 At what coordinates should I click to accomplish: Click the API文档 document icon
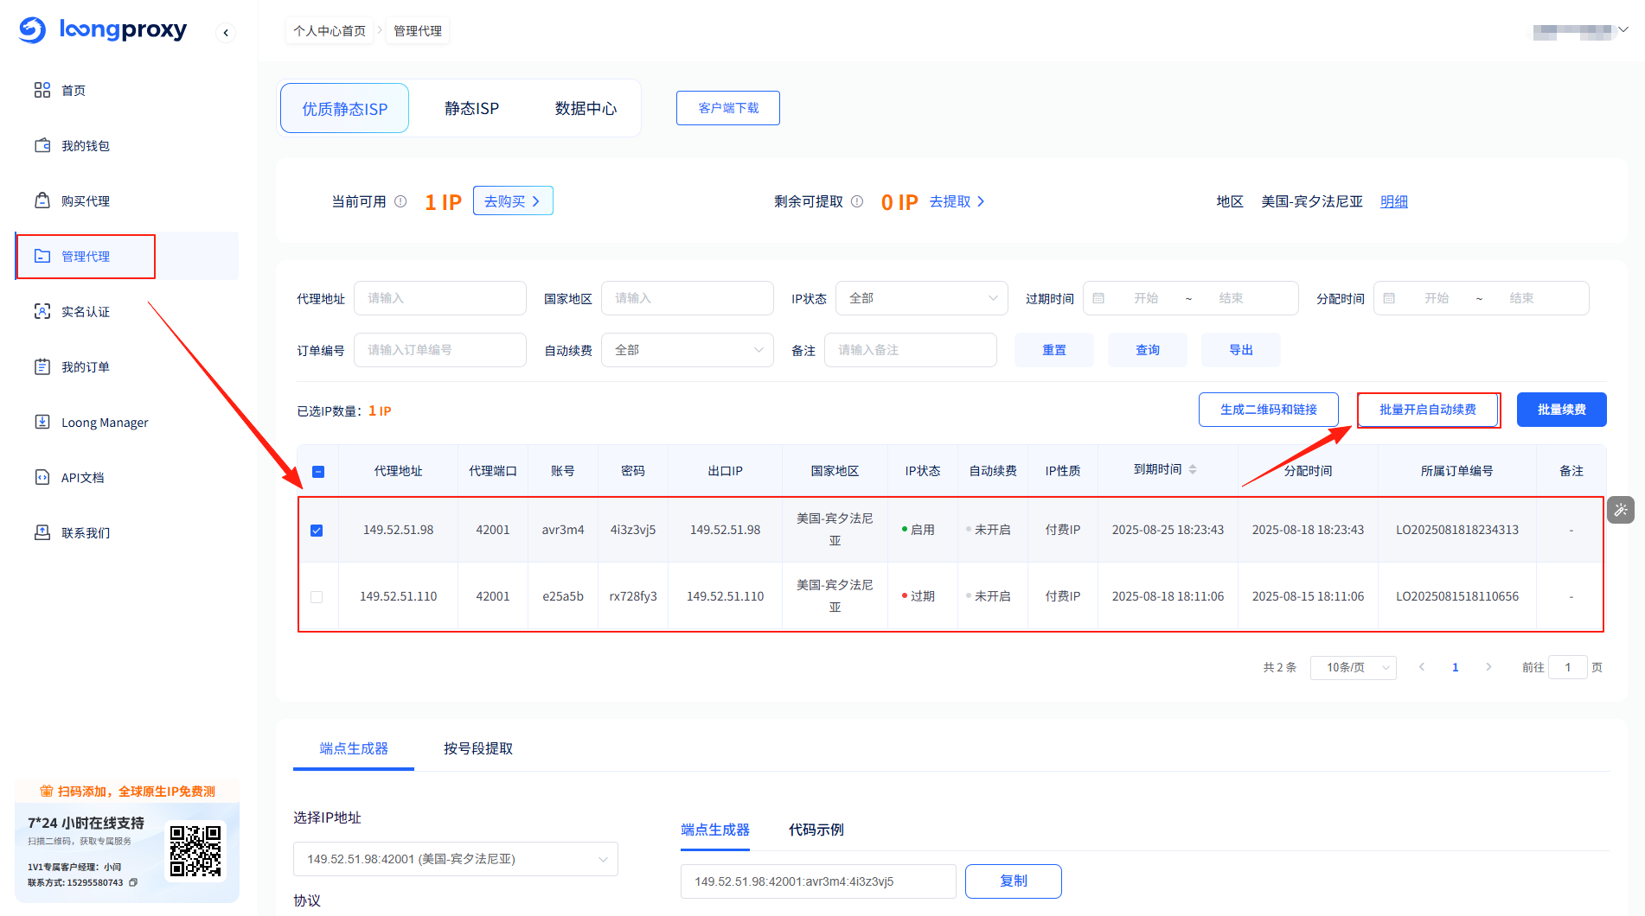point(42,477)
